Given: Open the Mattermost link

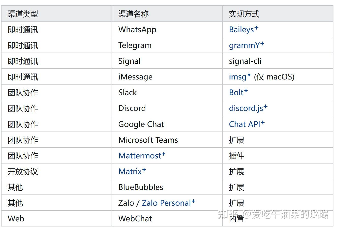Looking at the screenshot, I should [x=140, y=156].
